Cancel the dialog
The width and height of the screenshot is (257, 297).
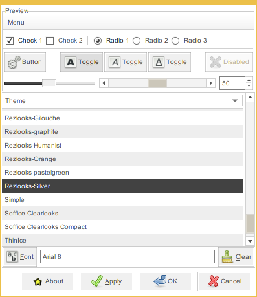(x=224, y=281)
